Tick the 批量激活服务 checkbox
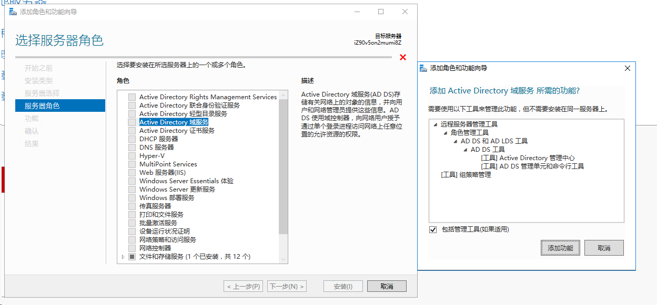 132,223
